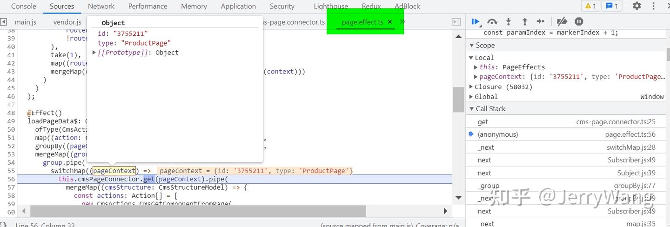
Task: Expand pageContext in the Scope pane
Action: pyautogui.click(x=476, y=77)
